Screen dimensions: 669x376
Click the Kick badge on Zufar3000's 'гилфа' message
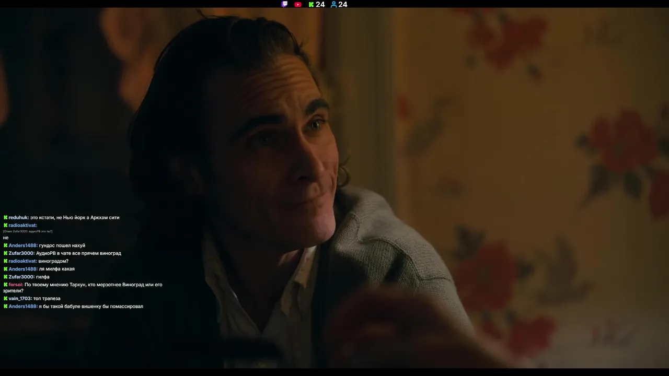pyautogui.click(x=5, y=277)
